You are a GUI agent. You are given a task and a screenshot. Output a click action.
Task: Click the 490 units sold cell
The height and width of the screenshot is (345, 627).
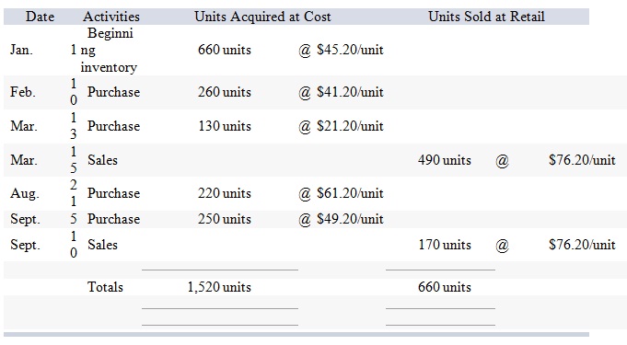445,160
